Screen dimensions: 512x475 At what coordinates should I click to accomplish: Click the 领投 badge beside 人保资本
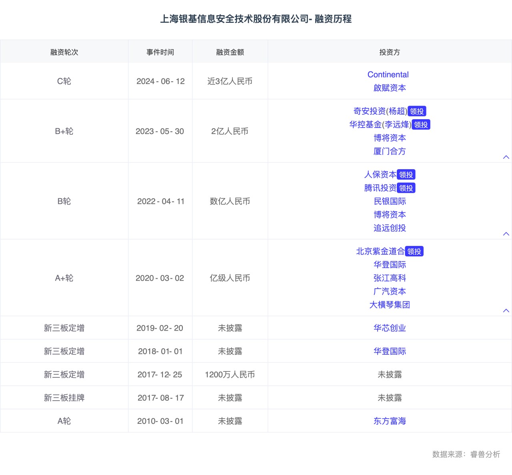click(x=406, y=175)
